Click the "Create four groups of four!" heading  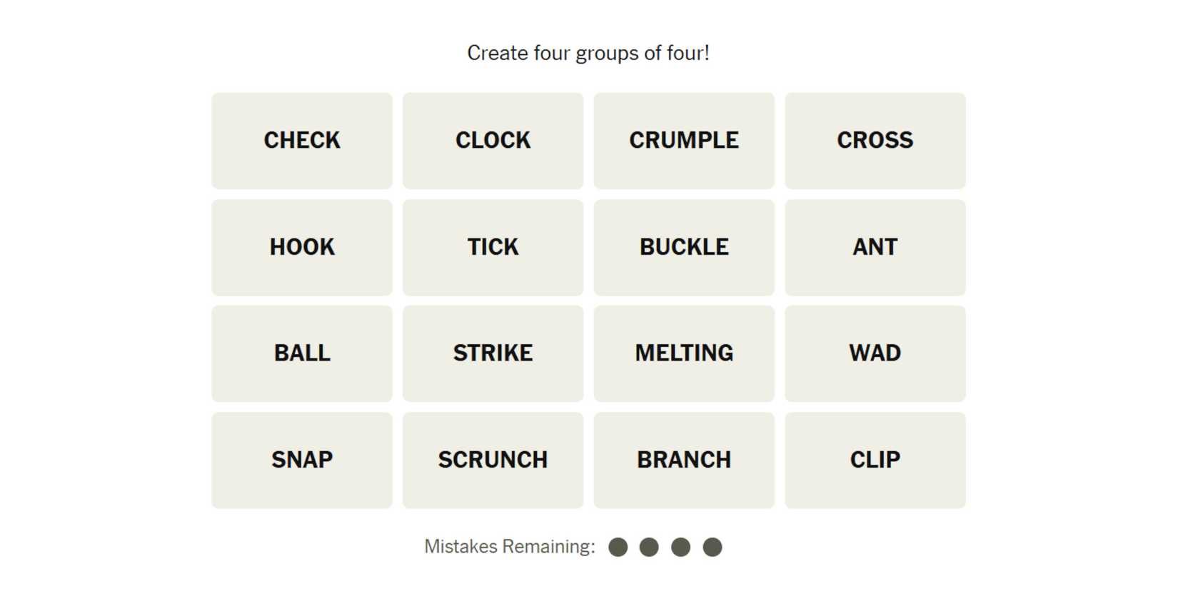(x=588, y=53)
